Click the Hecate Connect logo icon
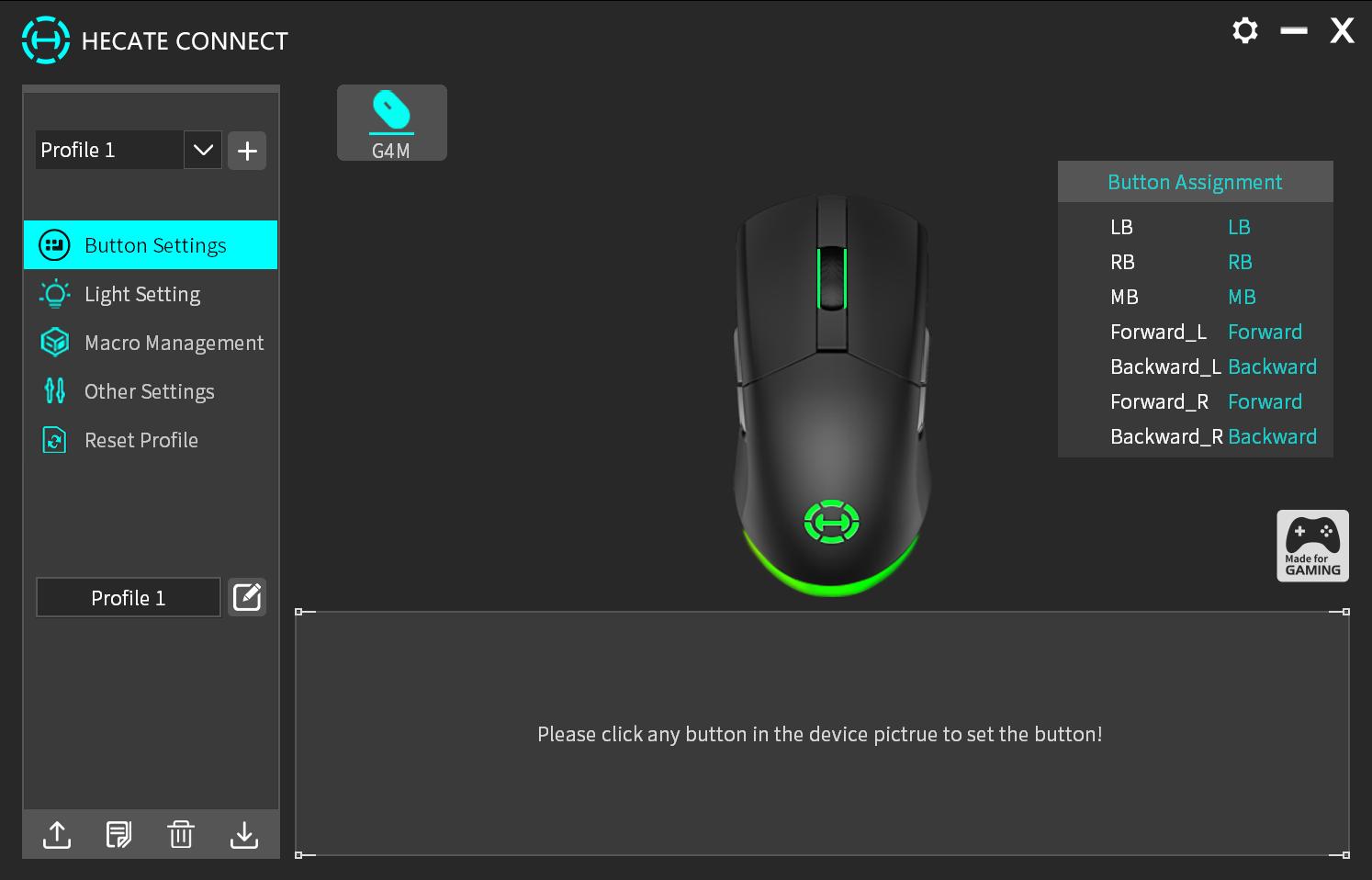Viewport: 1372px width, 880px height. click(45, 40)
